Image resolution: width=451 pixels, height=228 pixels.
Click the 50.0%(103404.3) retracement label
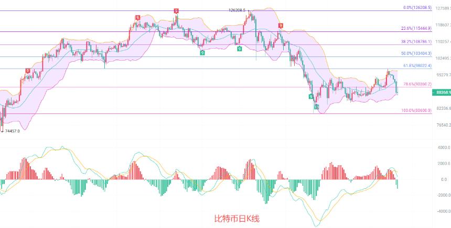click(x=416, y=54)
